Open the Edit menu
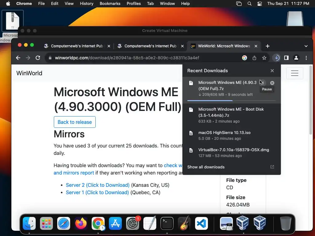This screenshot has height=236, width=315. (x=54, y=4)
